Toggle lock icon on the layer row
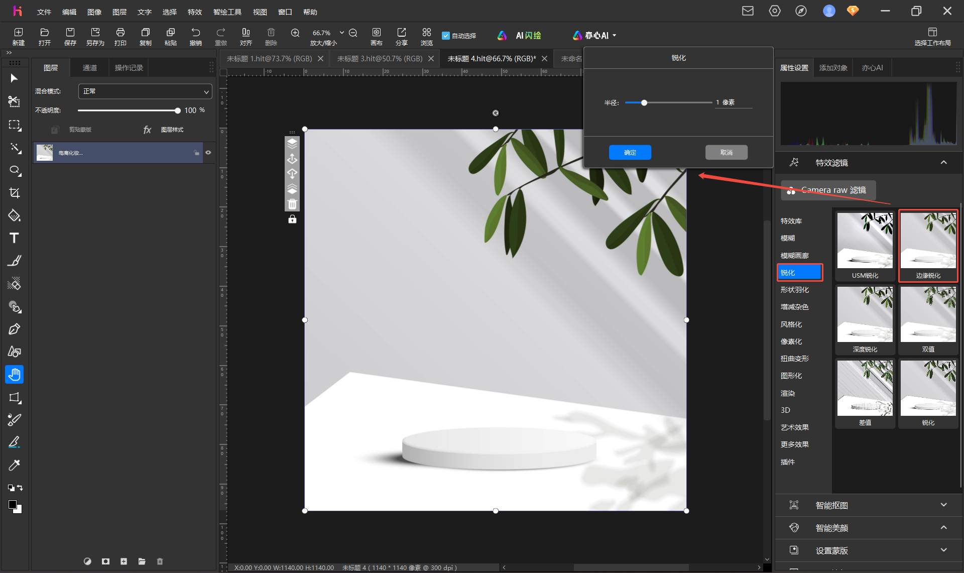 coord(196,153)
